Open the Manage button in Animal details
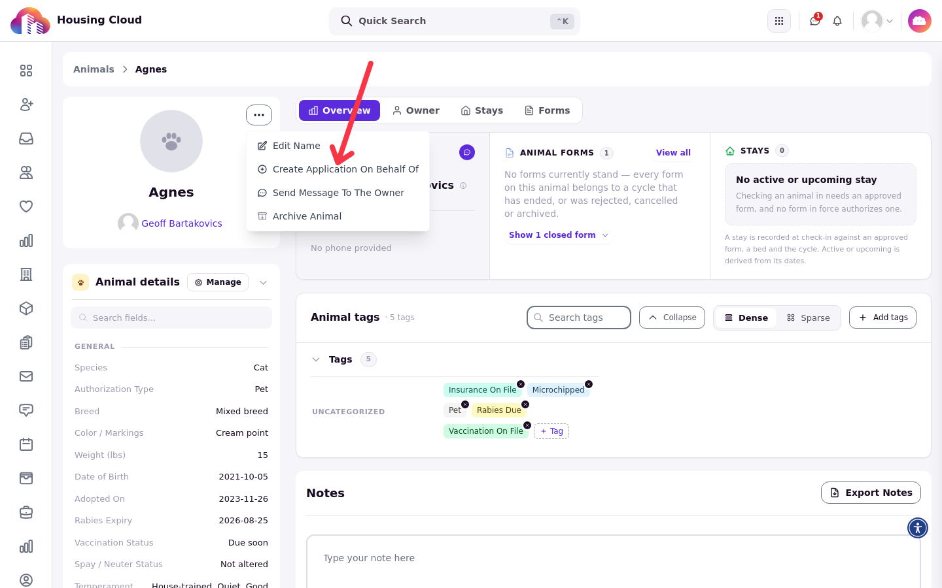This screenshot has width=942, height=588. click(218, 282)
